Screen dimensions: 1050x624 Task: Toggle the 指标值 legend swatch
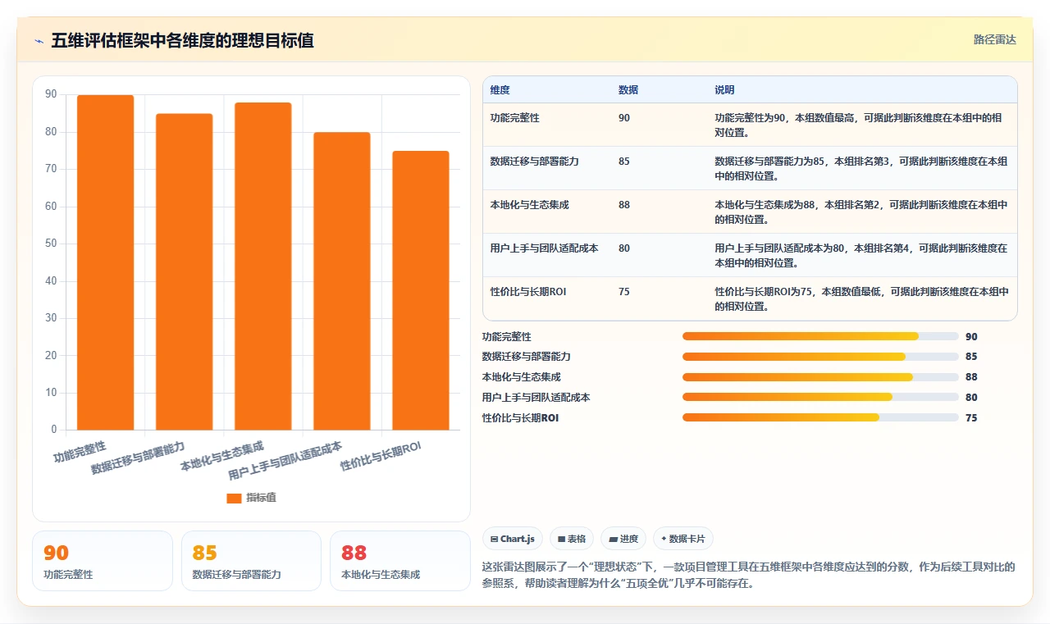click(x=234, y=498)
